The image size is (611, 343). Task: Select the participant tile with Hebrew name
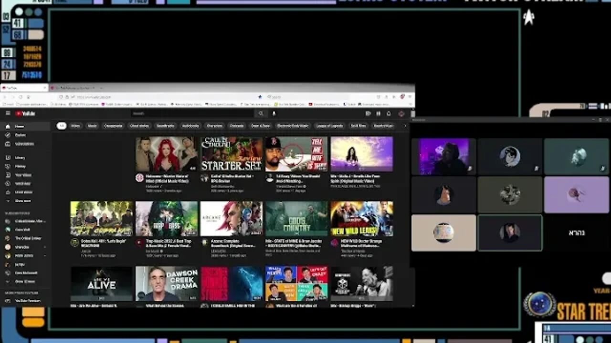point(577,232)
